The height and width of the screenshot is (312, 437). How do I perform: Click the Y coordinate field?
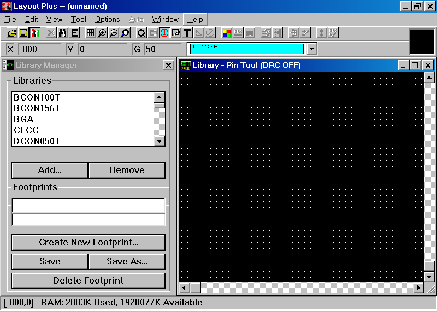(x=102, y=49)
